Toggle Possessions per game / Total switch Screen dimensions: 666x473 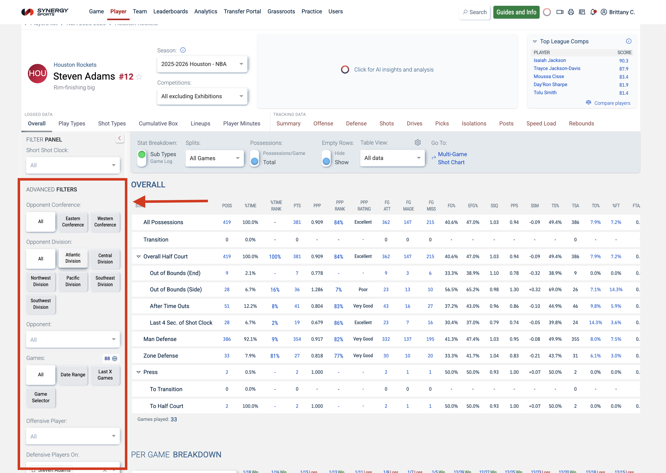(255, 158)
